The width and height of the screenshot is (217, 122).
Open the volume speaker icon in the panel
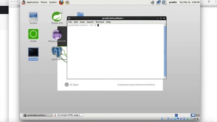pyautogui.click(x=152, y=2)
